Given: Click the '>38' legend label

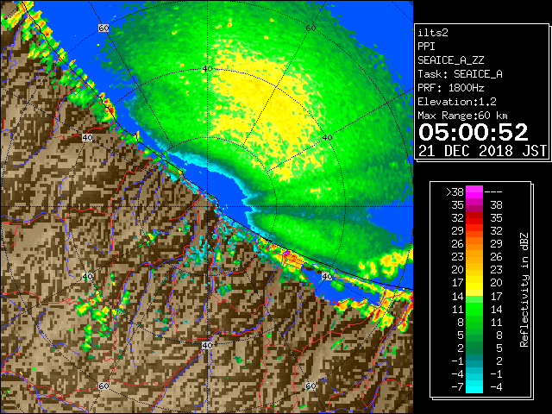Looking at the screenshot, I should (455, 192).
